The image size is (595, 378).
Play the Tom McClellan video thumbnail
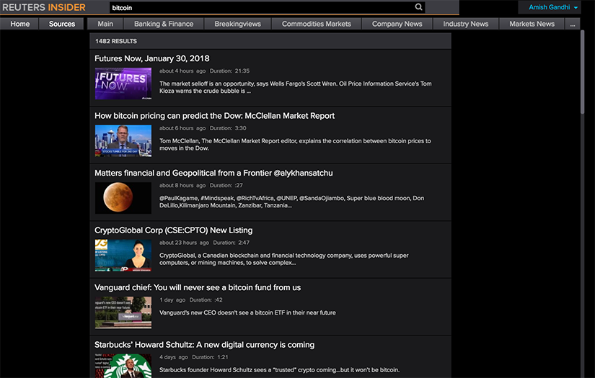tap(123, 141)
